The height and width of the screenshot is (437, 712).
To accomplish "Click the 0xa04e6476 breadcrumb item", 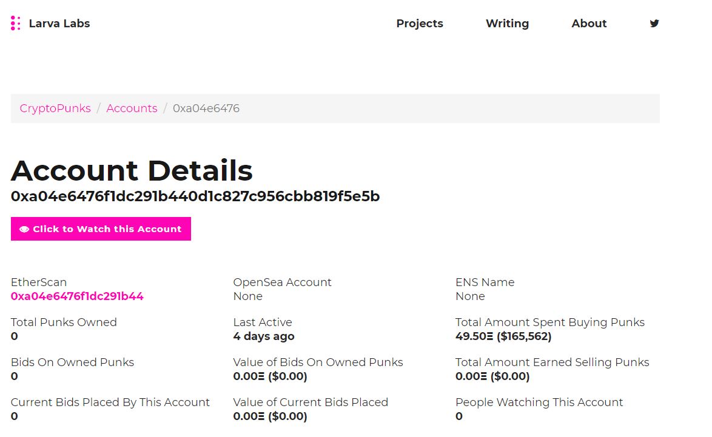I will click(206, 108).
